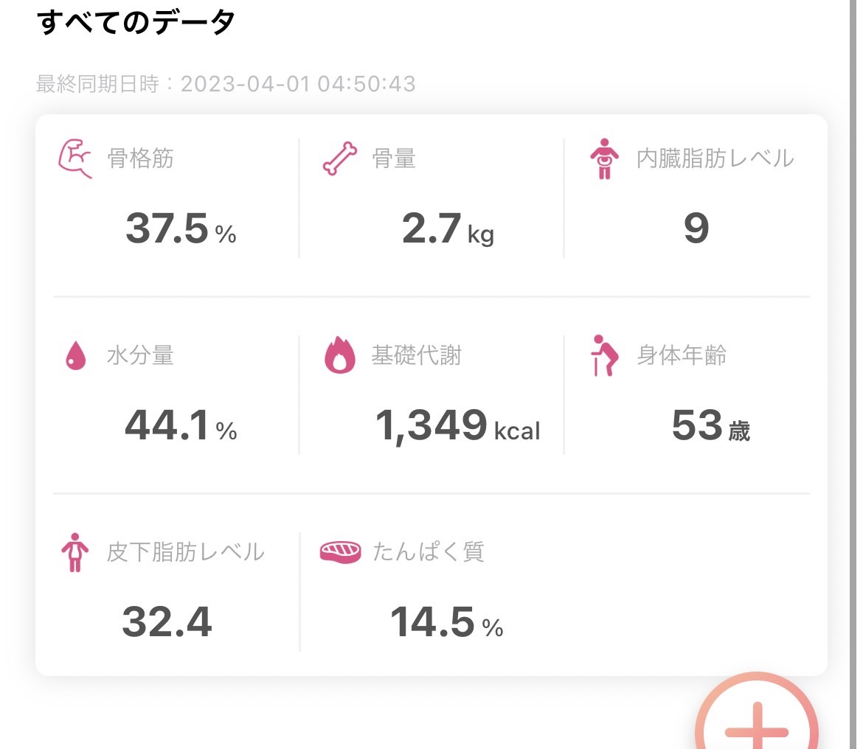Tap the bone mass bone icon

[339, 158]
